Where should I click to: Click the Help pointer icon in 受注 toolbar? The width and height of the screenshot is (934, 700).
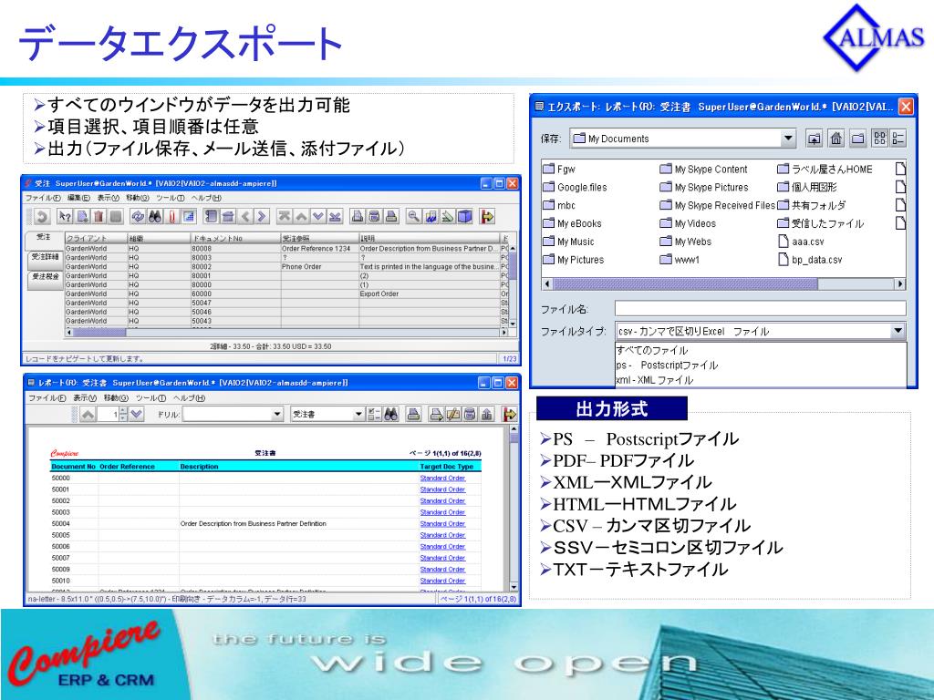click(65, 217)
